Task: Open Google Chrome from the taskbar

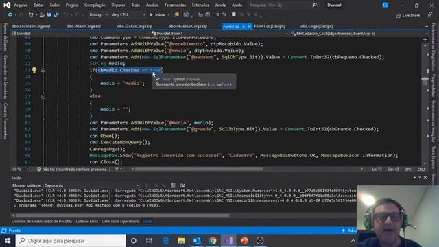Action: point(213,241)
